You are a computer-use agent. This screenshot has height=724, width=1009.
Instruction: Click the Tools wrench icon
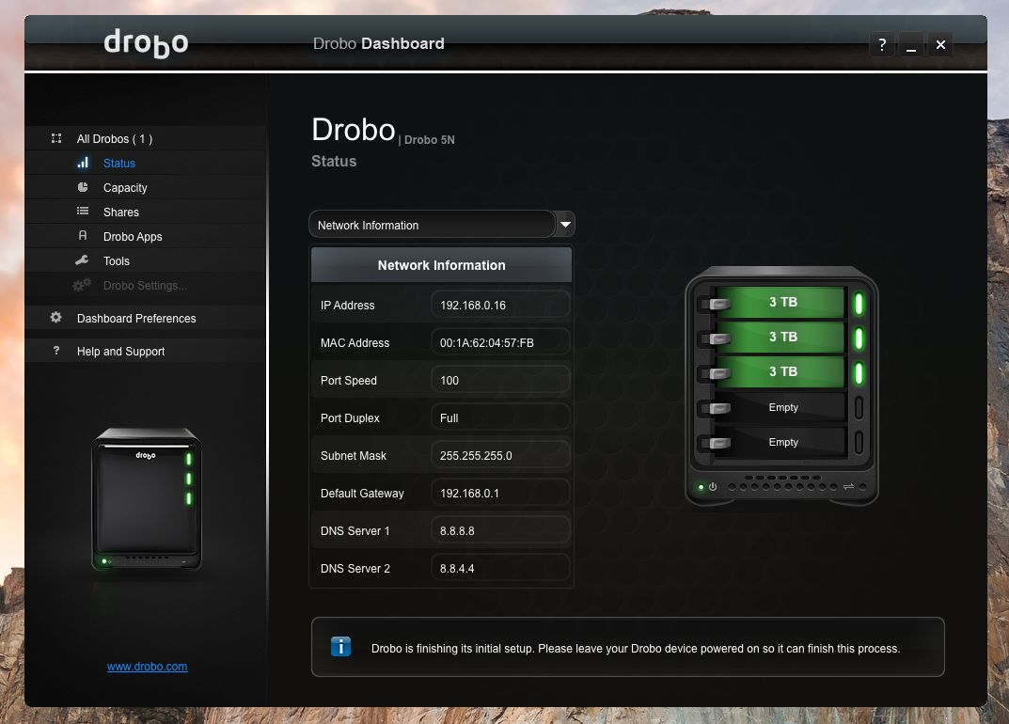[83, 261]
